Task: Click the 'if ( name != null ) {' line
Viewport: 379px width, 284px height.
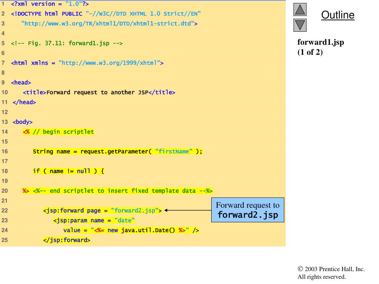Action: tap(68, 171)
